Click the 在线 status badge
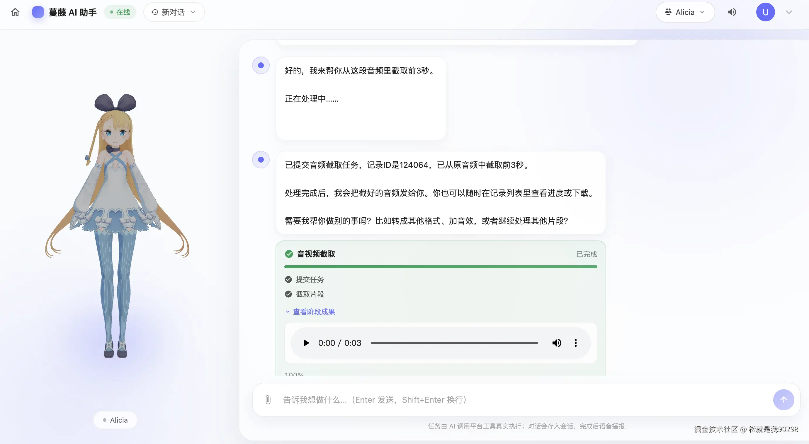809x444 pixels. tap(120, 12)
